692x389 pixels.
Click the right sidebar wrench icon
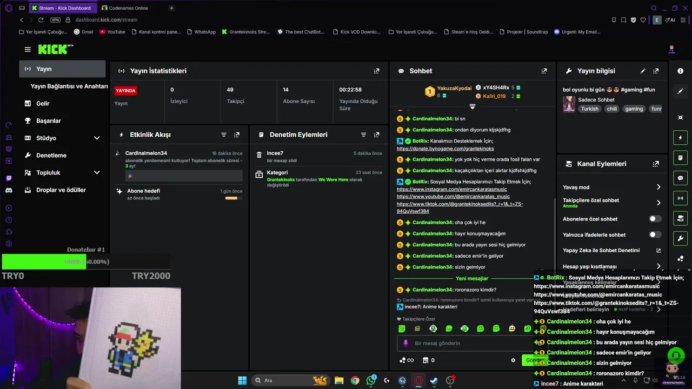(x=680, y=238)
